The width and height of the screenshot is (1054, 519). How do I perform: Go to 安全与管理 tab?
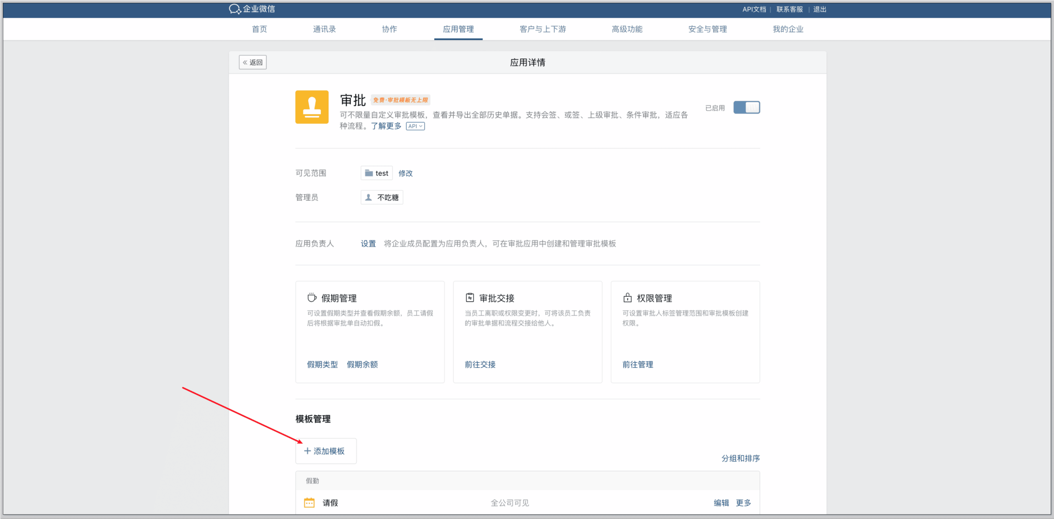pos(707,29)
